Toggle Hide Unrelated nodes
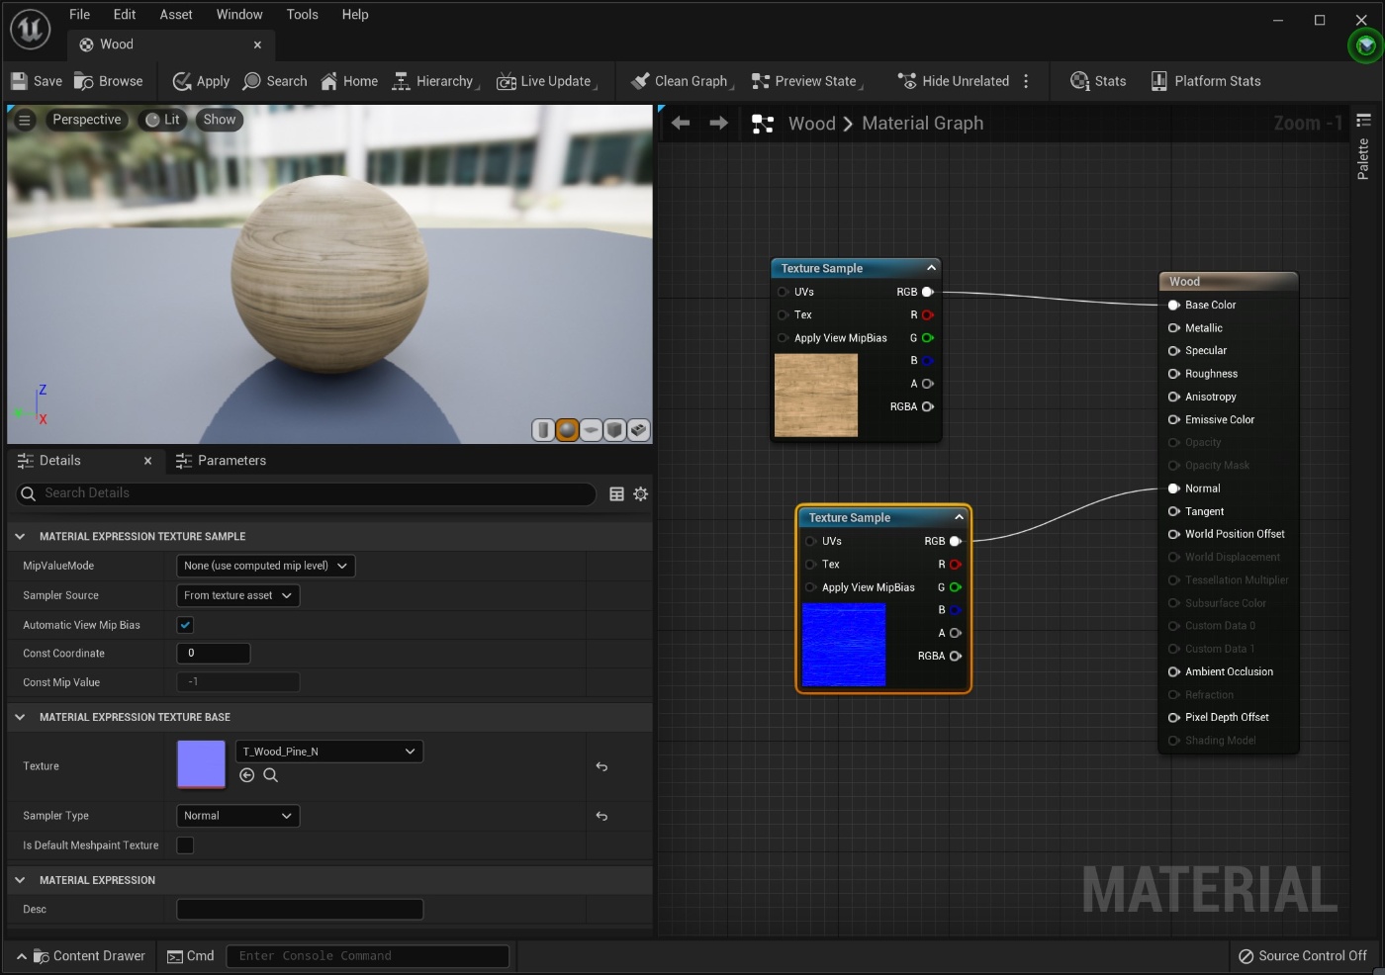The image size is (1385, 975). click(x=953, y=81)
